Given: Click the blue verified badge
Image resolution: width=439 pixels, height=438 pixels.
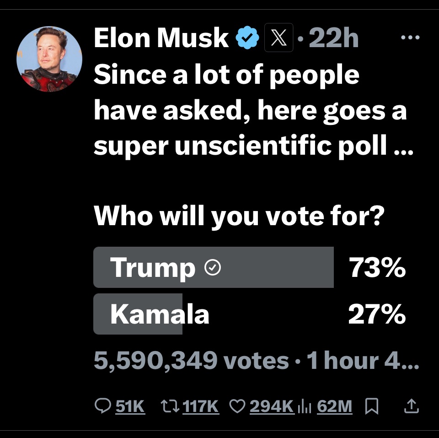Looking at the screenshot, I should click(x=247, y=39).
